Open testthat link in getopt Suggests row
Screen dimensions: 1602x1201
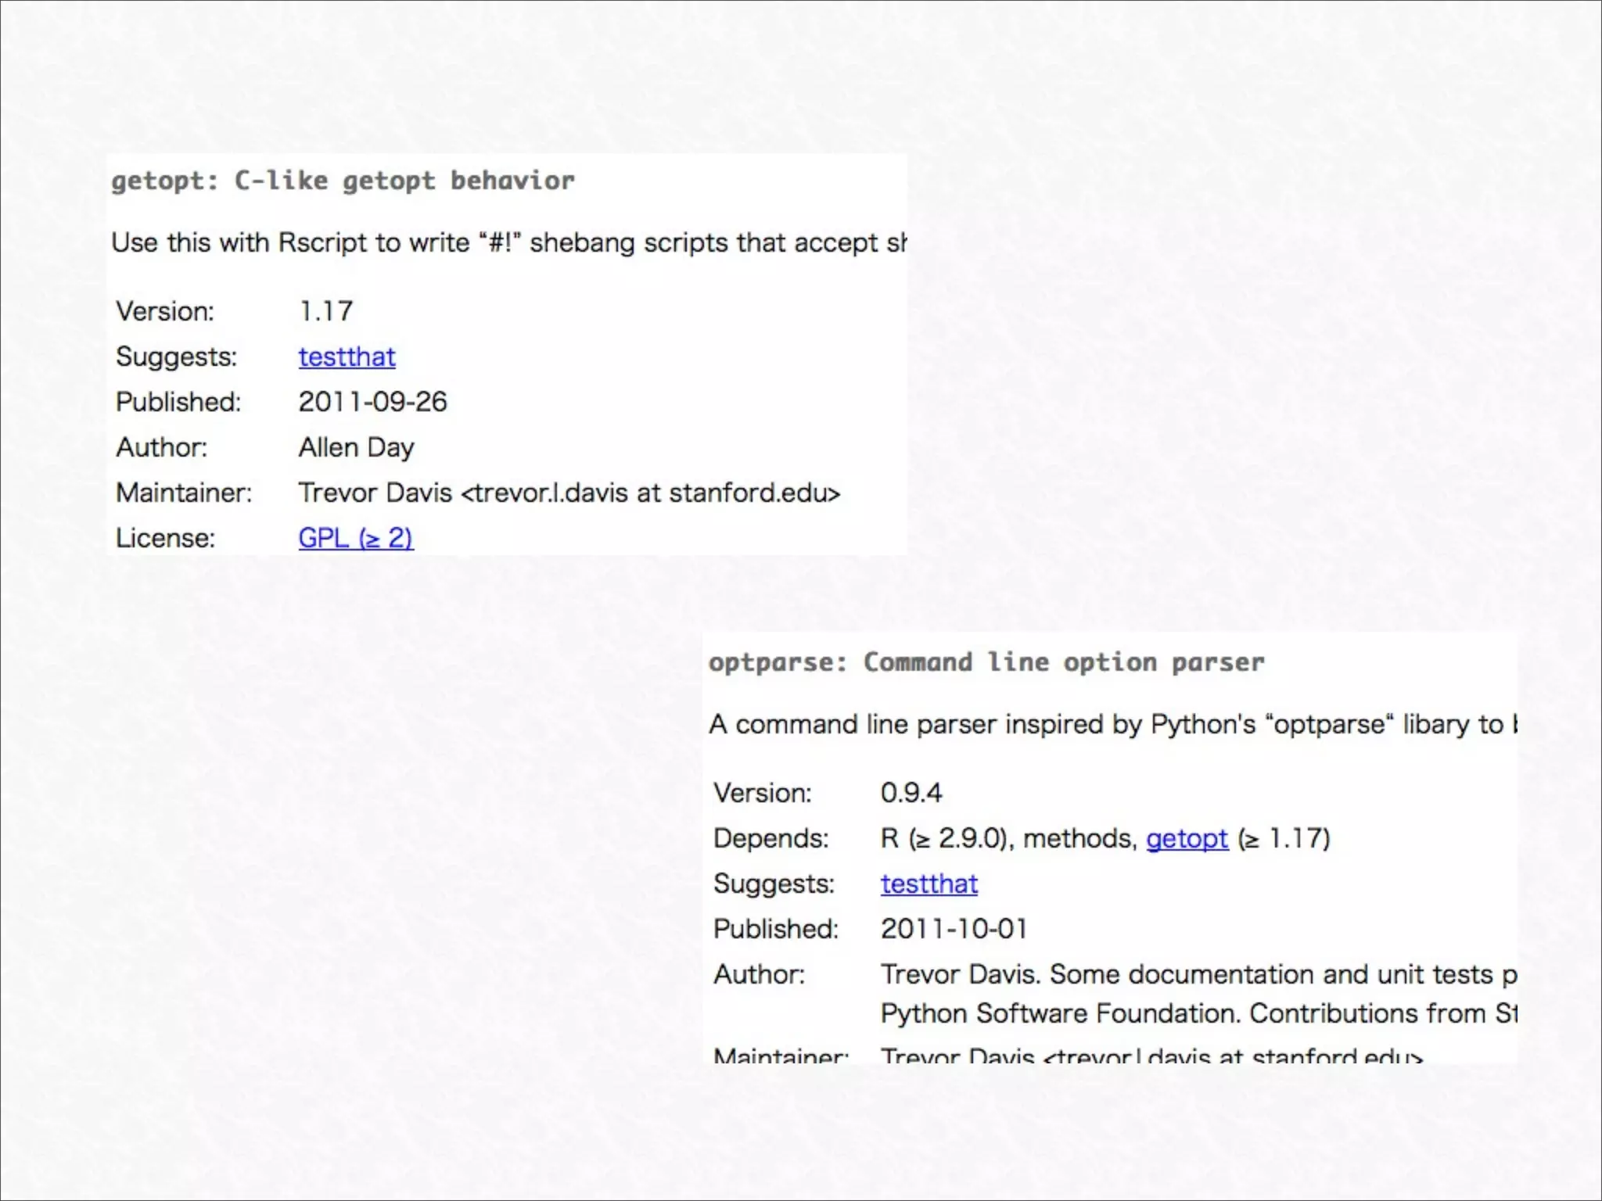click(347, 357)
